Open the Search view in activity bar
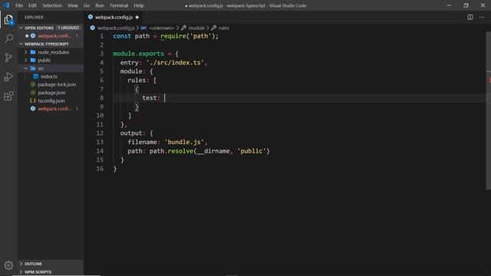This screenshot has height=276, width=491. (8, 38)
